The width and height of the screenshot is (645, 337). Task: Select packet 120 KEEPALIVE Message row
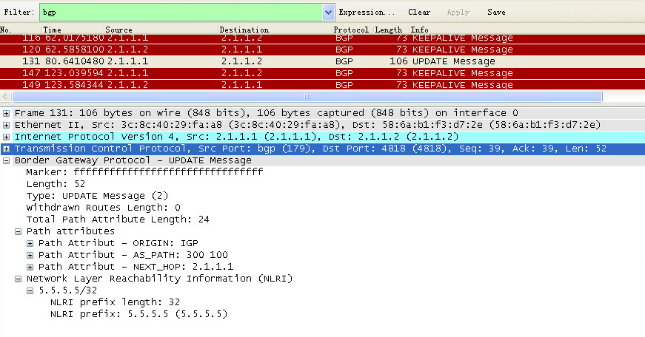pos(323,50)
